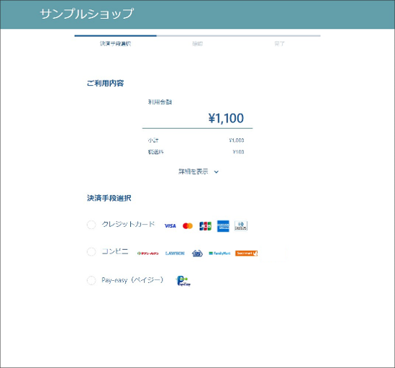This screenshot has width=395, height=368.
Task: Click the 詳細を表示 text link
Action: [194, 172]
